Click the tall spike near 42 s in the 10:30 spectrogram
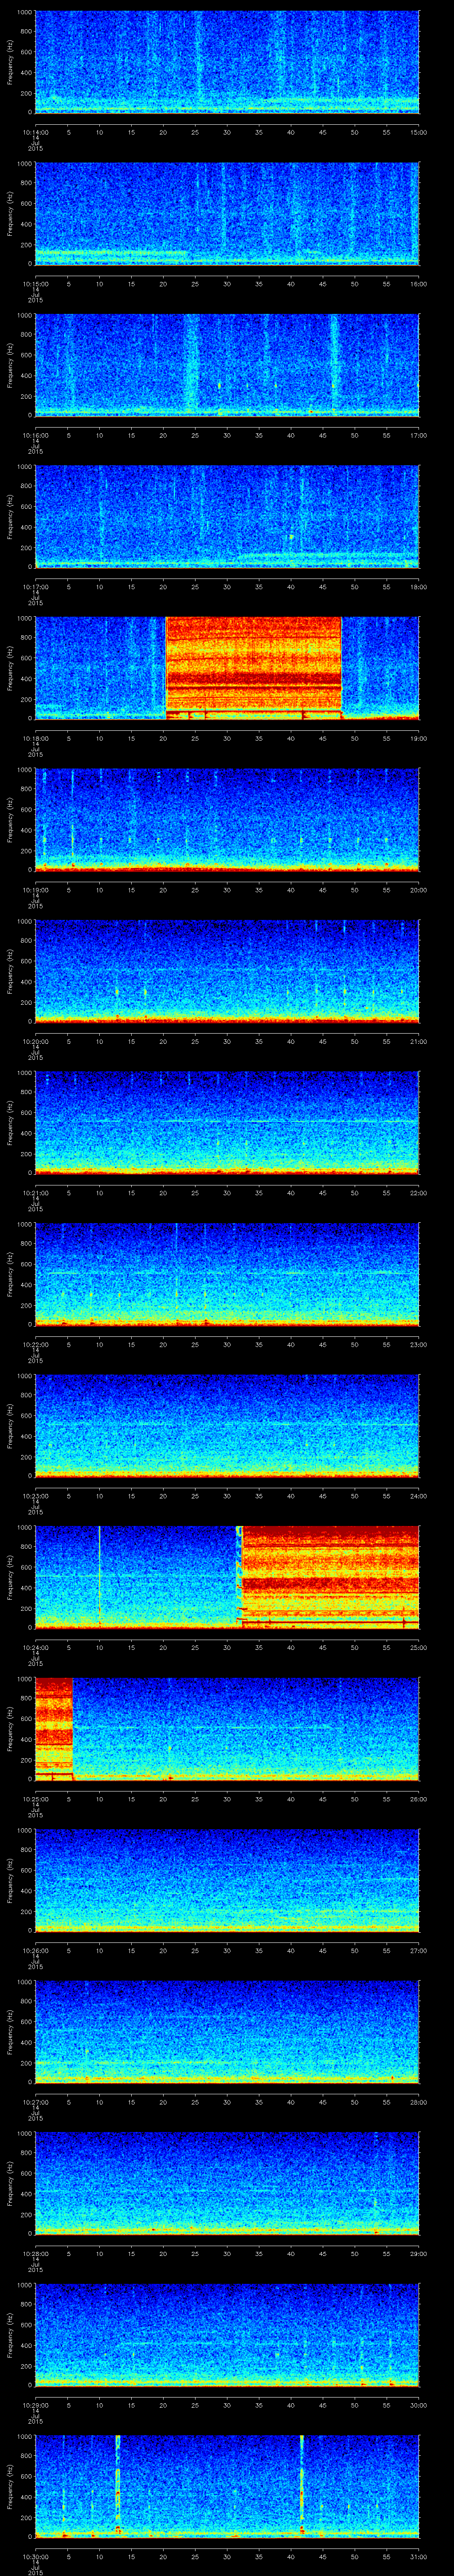The image size is (454, 2576). pos(301,2486)
